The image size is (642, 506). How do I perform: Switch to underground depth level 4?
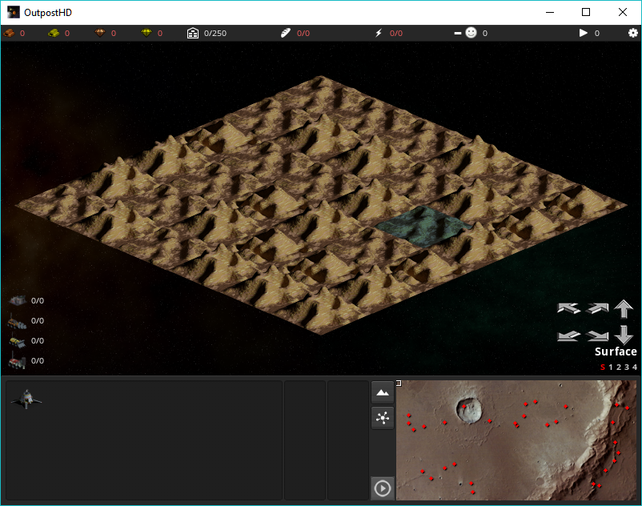coord(635,367)
